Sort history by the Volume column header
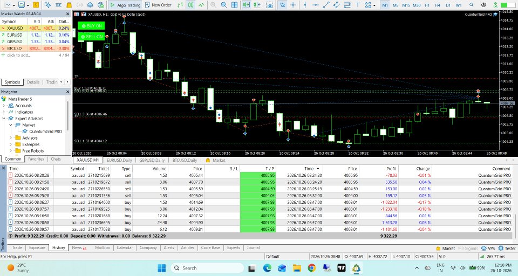The width and height of the screenshot is (518, 276). (x=159, y=168)
